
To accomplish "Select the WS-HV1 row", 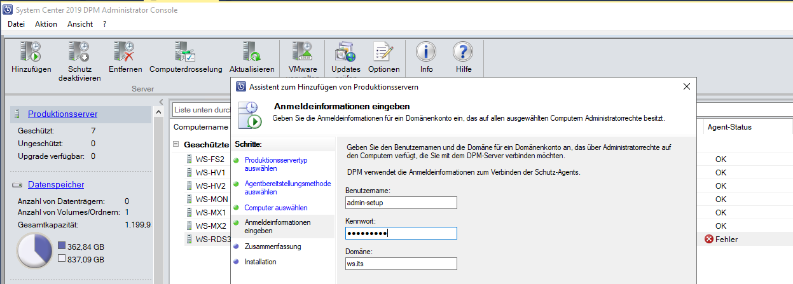I will (482, 172).
